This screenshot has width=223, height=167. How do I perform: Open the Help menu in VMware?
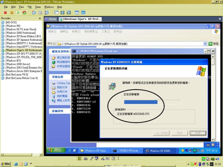[59, 7]
